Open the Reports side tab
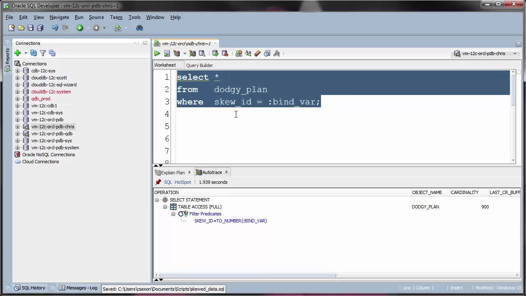Image resolution: width=526 pixels, height=296 pixels. pyautogui.click(x=7, y=60)
